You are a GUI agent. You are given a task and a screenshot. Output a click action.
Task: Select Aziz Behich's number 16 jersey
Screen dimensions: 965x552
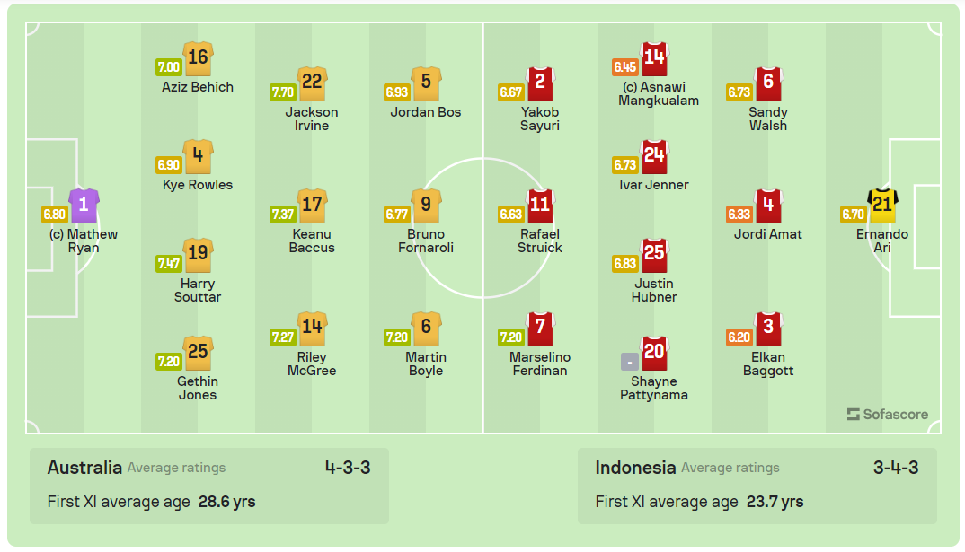198,58
